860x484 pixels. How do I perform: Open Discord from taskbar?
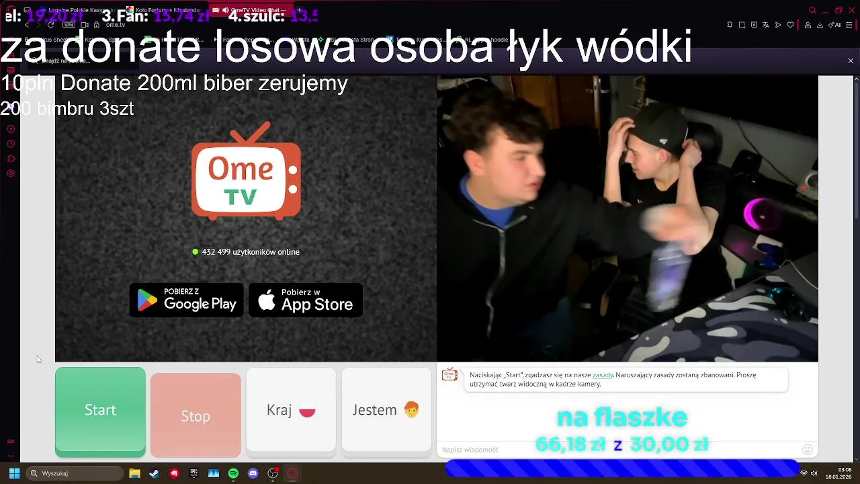click(253, 473)
